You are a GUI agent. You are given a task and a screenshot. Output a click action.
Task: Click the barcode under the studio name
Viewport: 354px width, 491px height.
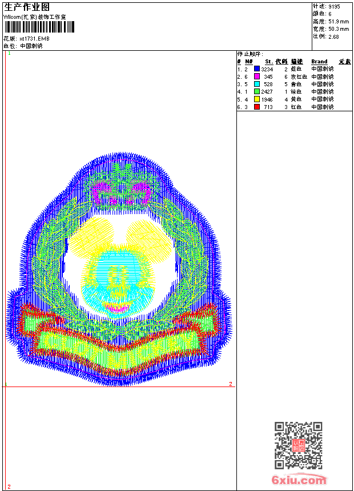coord(39,27)
